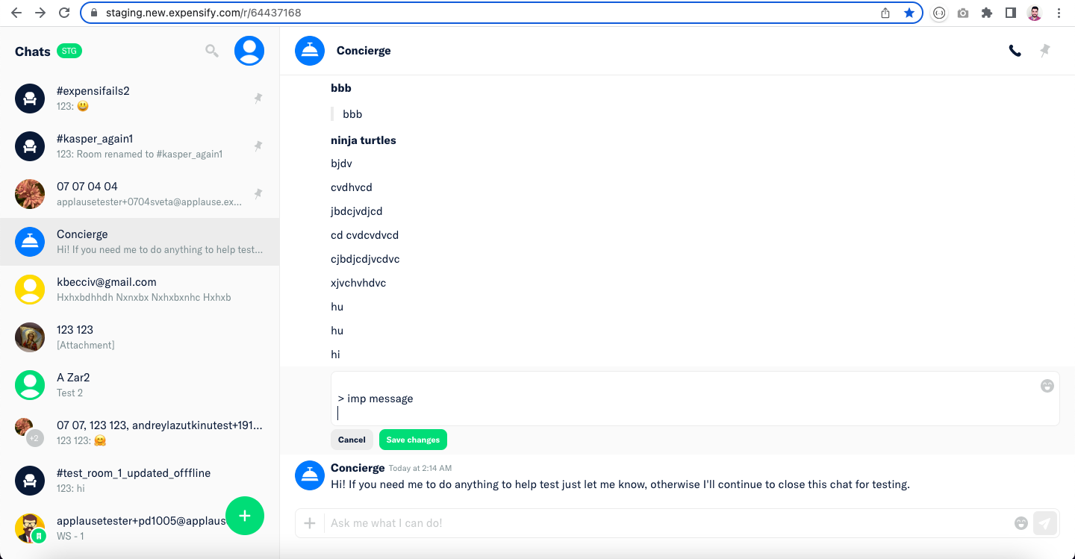Open the kbecciv@gmail.com chat

tap(140, 290)
